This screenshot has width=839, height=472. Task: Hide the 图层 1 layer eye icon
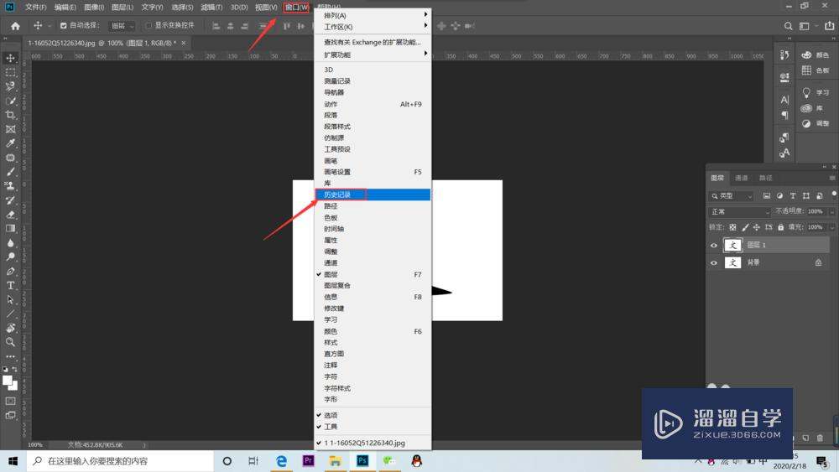[714, 246]
